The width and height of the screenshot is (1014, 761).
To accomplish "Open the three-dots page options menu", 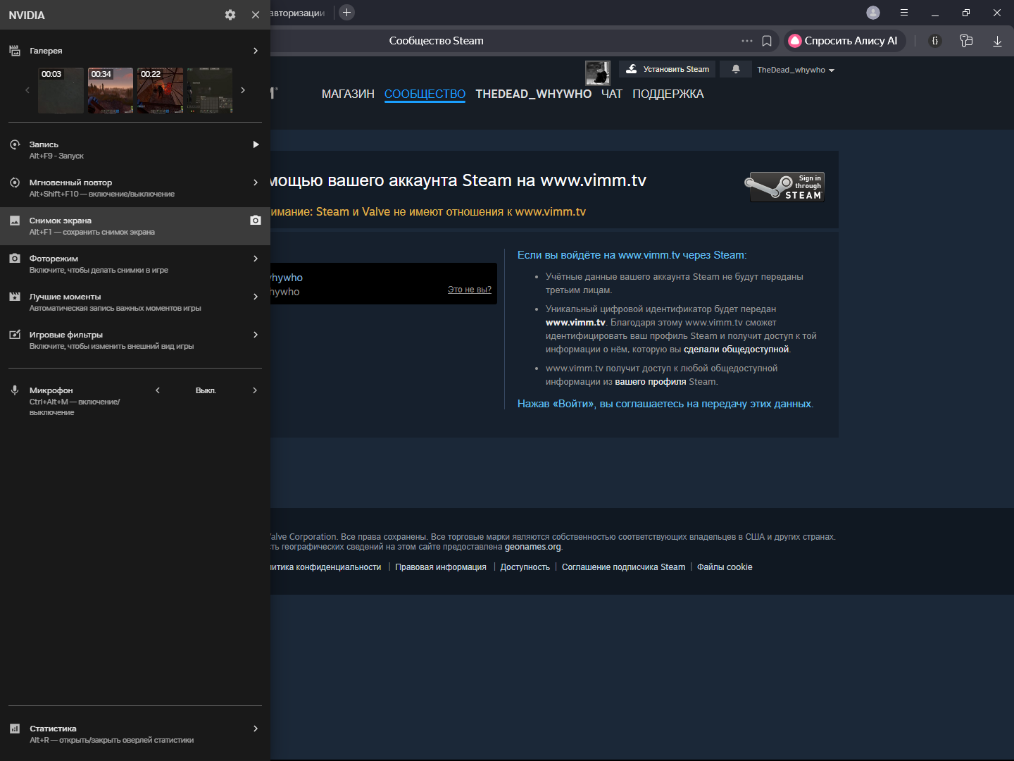I will point(747,41).
